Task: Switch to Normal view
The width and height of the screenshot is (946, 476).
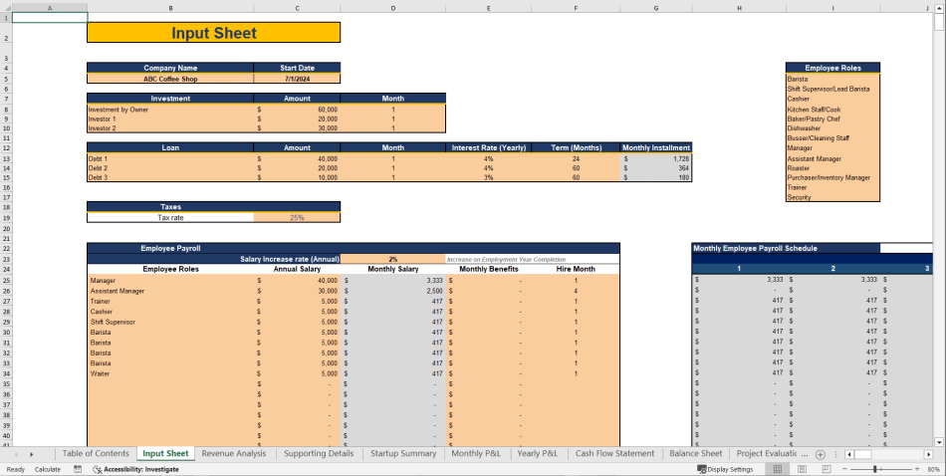Action: pos(778,469)
